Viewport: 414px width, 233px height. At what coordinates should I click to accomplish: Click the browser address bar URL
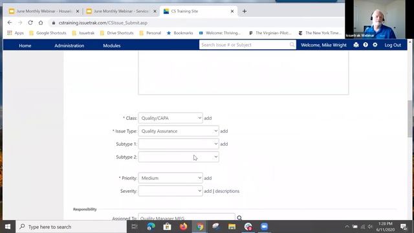[103, 23]
